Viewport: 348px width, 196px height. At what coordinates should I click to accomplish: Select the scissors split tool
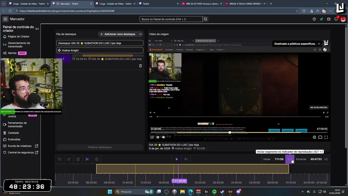87,159
